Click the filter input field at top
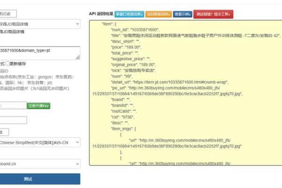 (x=8, y=14)
